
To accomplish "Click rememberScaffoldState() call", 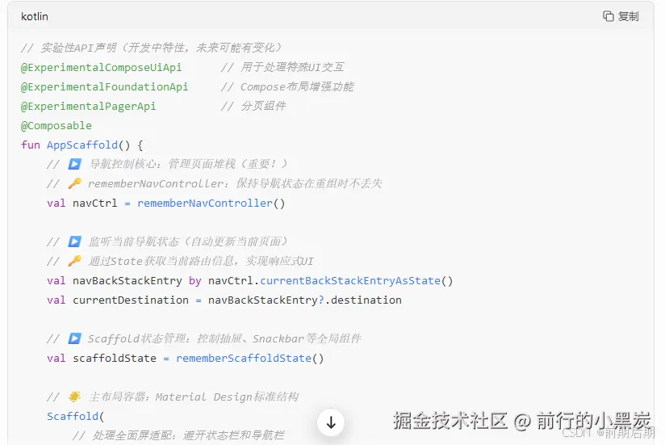I will point(250,359).
